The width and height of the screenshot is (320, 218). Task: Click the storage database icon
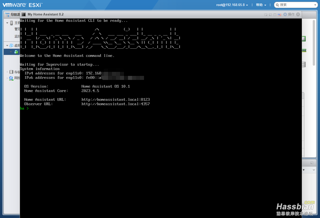(11, 72)
